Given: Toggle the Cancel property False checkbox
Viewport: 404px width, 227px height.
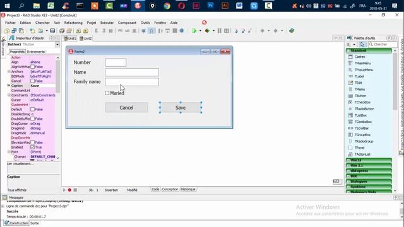Looking at the screenshot, I should click(x=33, y=81).
